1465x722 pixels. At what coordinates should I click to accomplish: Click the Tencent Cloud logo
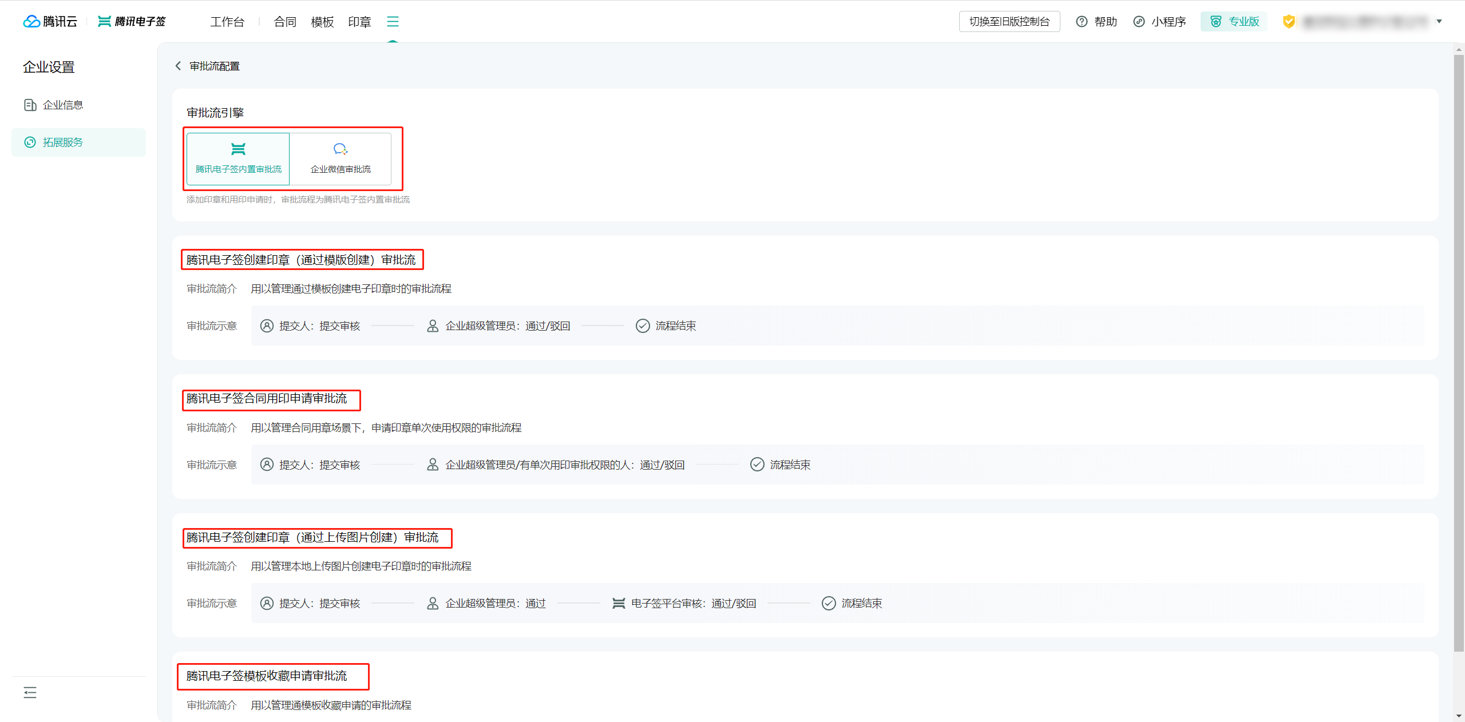tap(50, 22)
